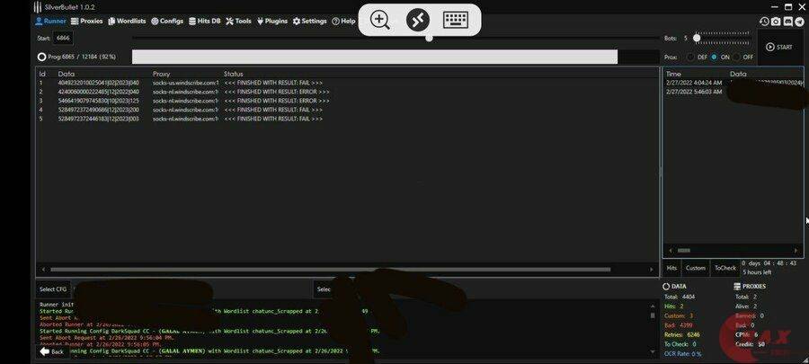This screenshot has width=809, height=364.
Task: Tap the remote desktop overlay icon
Action: (x=418, y=21)
